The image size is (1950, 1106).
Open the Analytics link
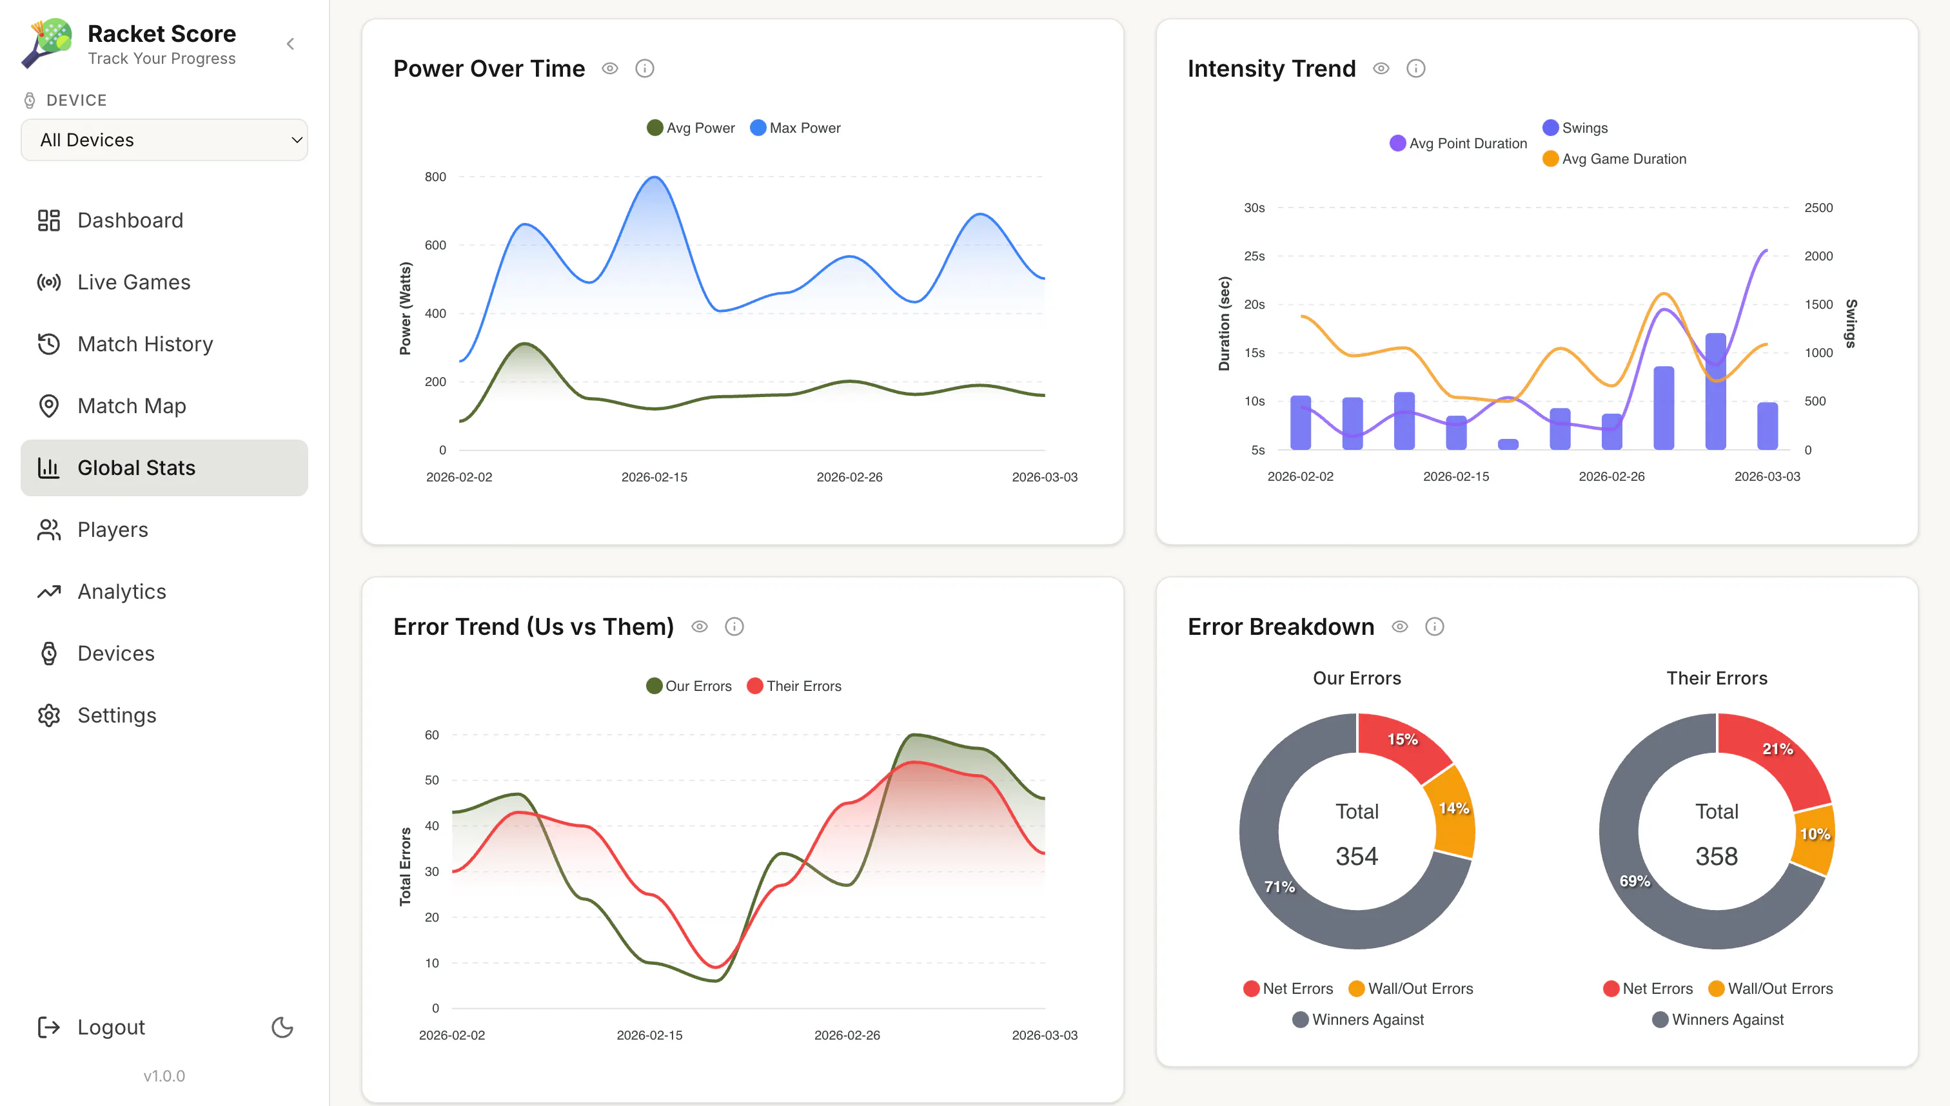[x=164, y=592]
